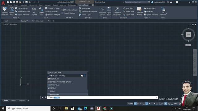Click Import Attributes

pos(22,11)
